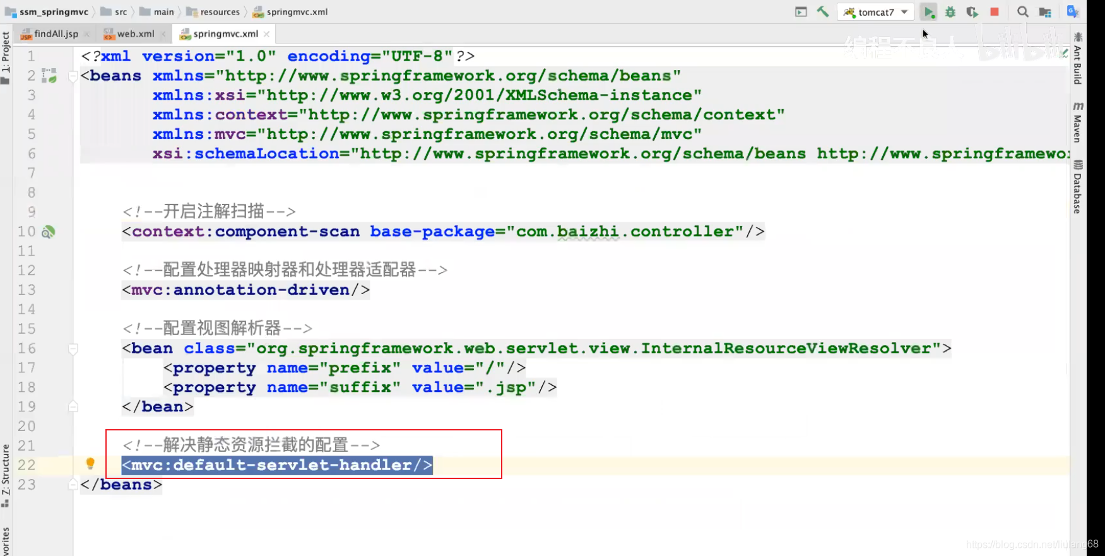
Task: Collapse the bean block fold on line 16
Action: pyautogui.click(x=73, y=349)
